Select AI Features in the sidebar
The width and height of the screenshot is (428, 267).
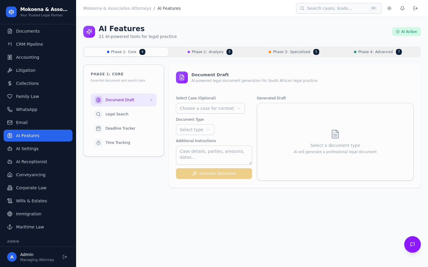pyautogui.click(x=38, y=136)
